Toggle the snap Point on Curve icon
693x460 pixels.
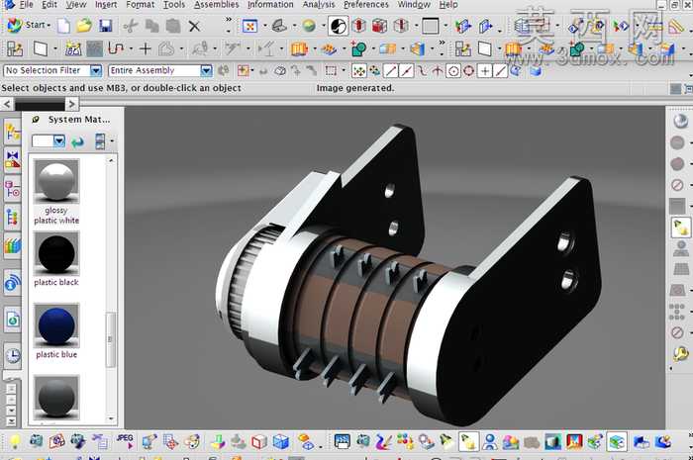[x=500, y=70]
